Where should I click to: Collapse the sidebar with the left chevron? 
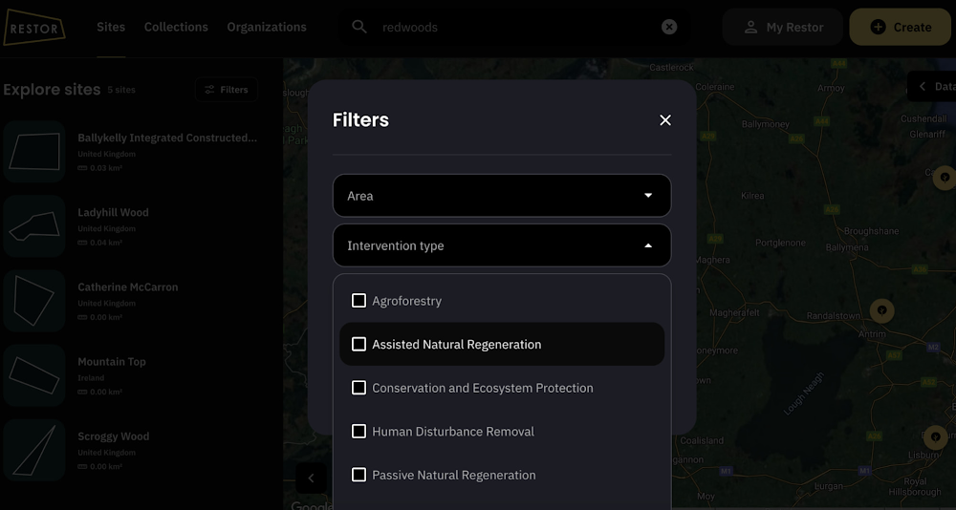[311, 478]
